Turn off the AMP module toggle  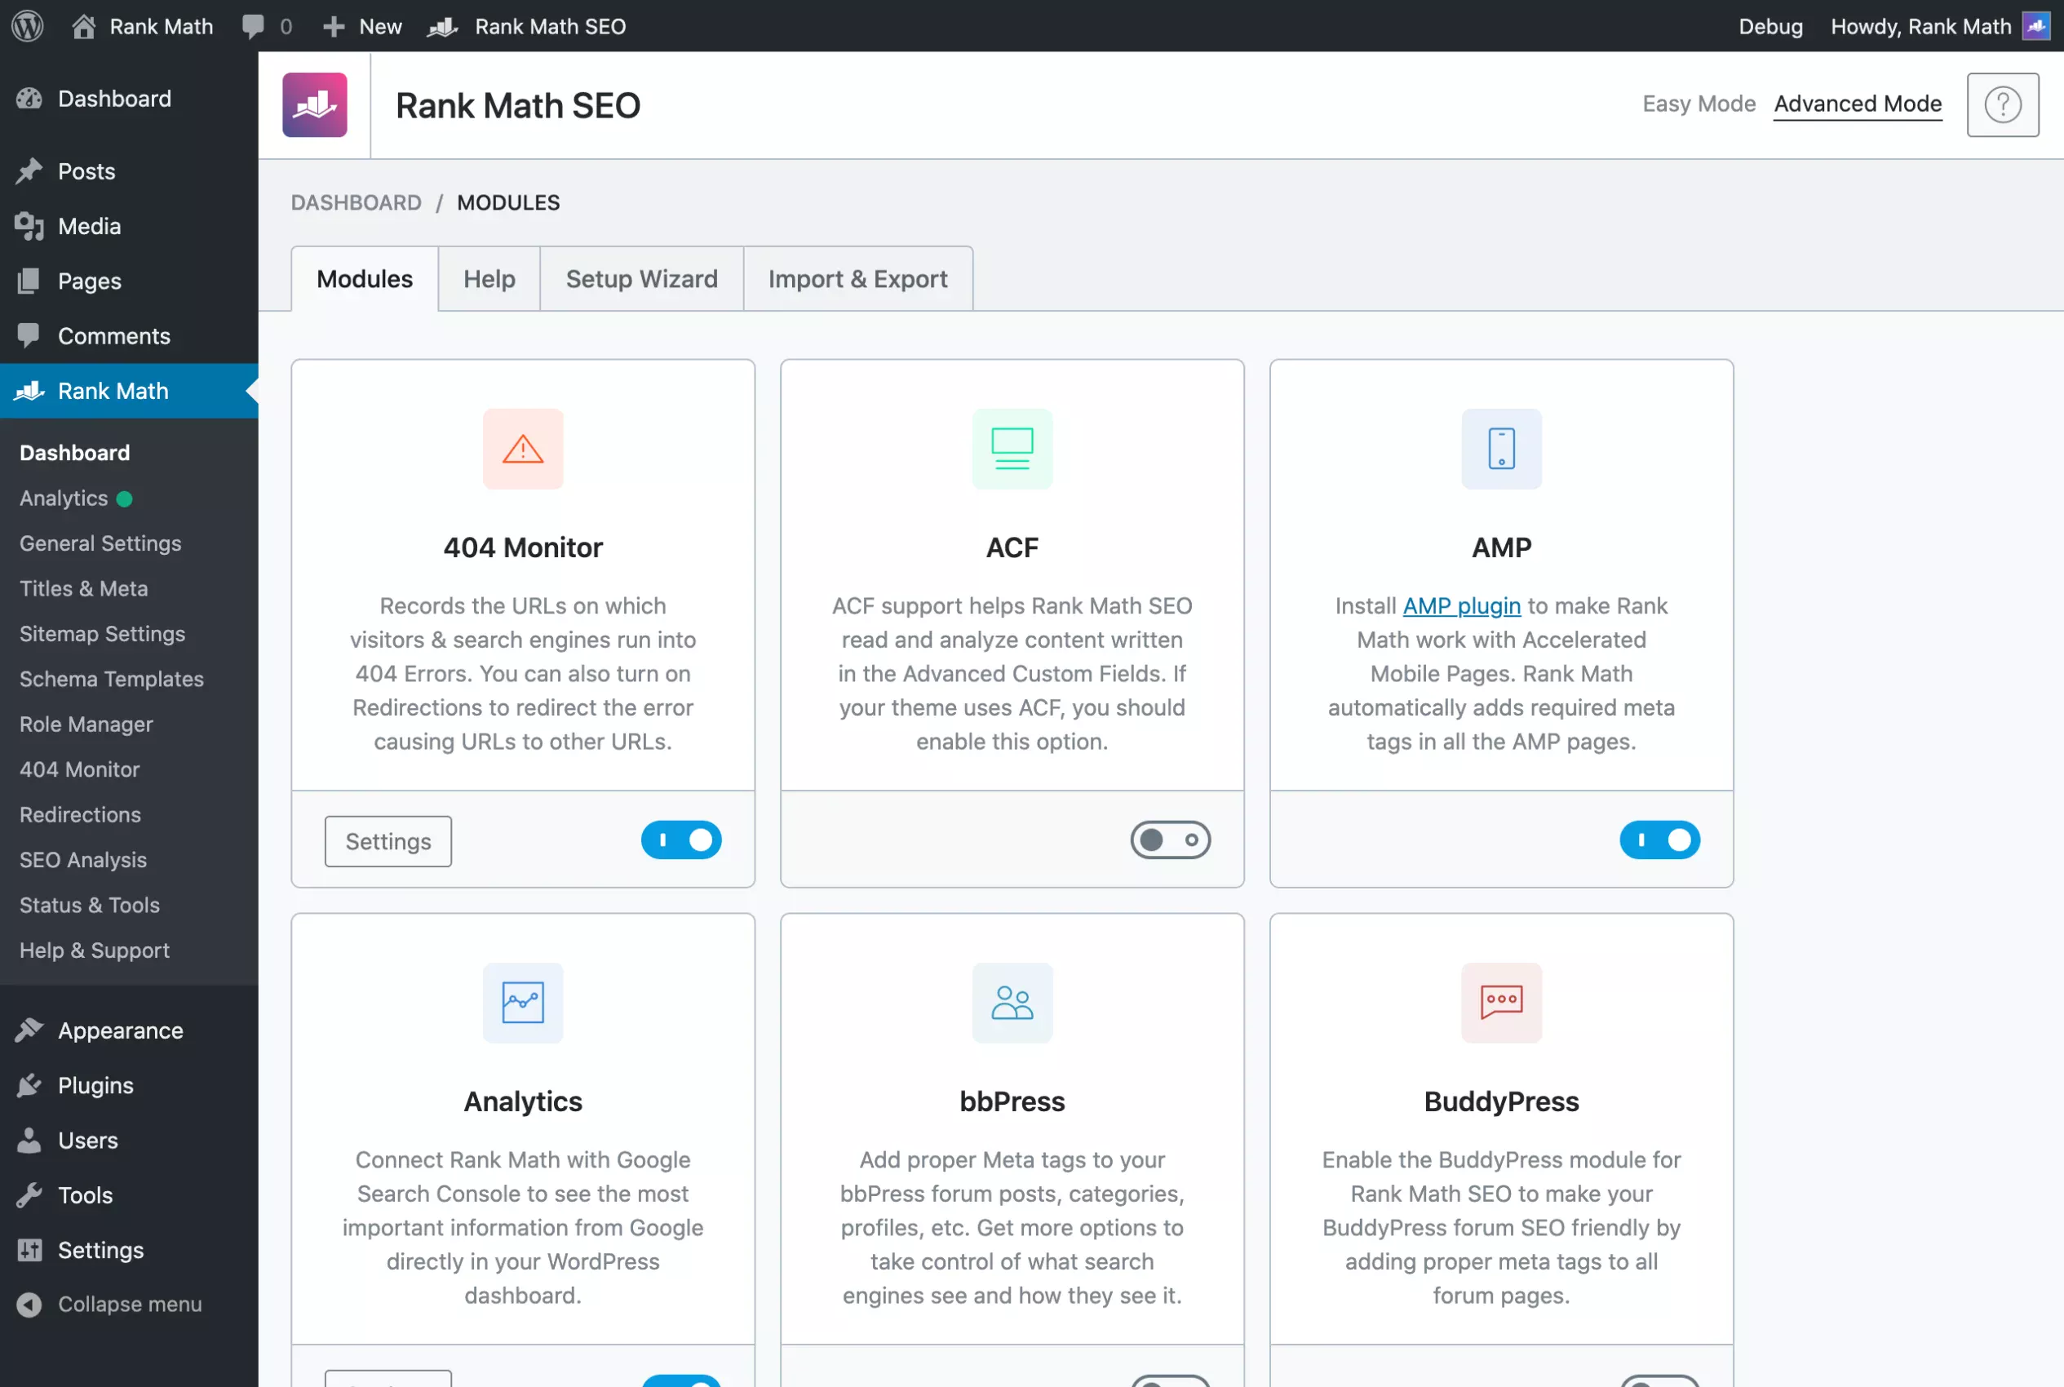[x=1659, y=840]
